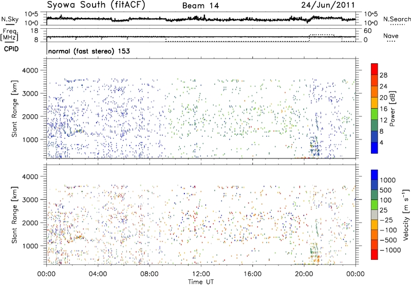This screenshot has width=411, height=285.
Task: Click the "N.Search" legend label
Action: [397, 19]
